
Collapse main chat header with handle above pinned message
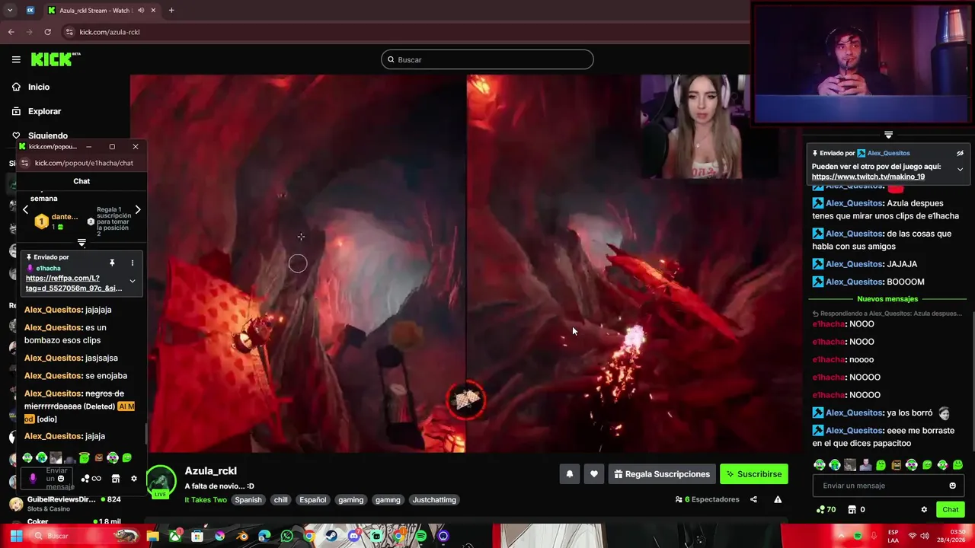click(888, 135)
